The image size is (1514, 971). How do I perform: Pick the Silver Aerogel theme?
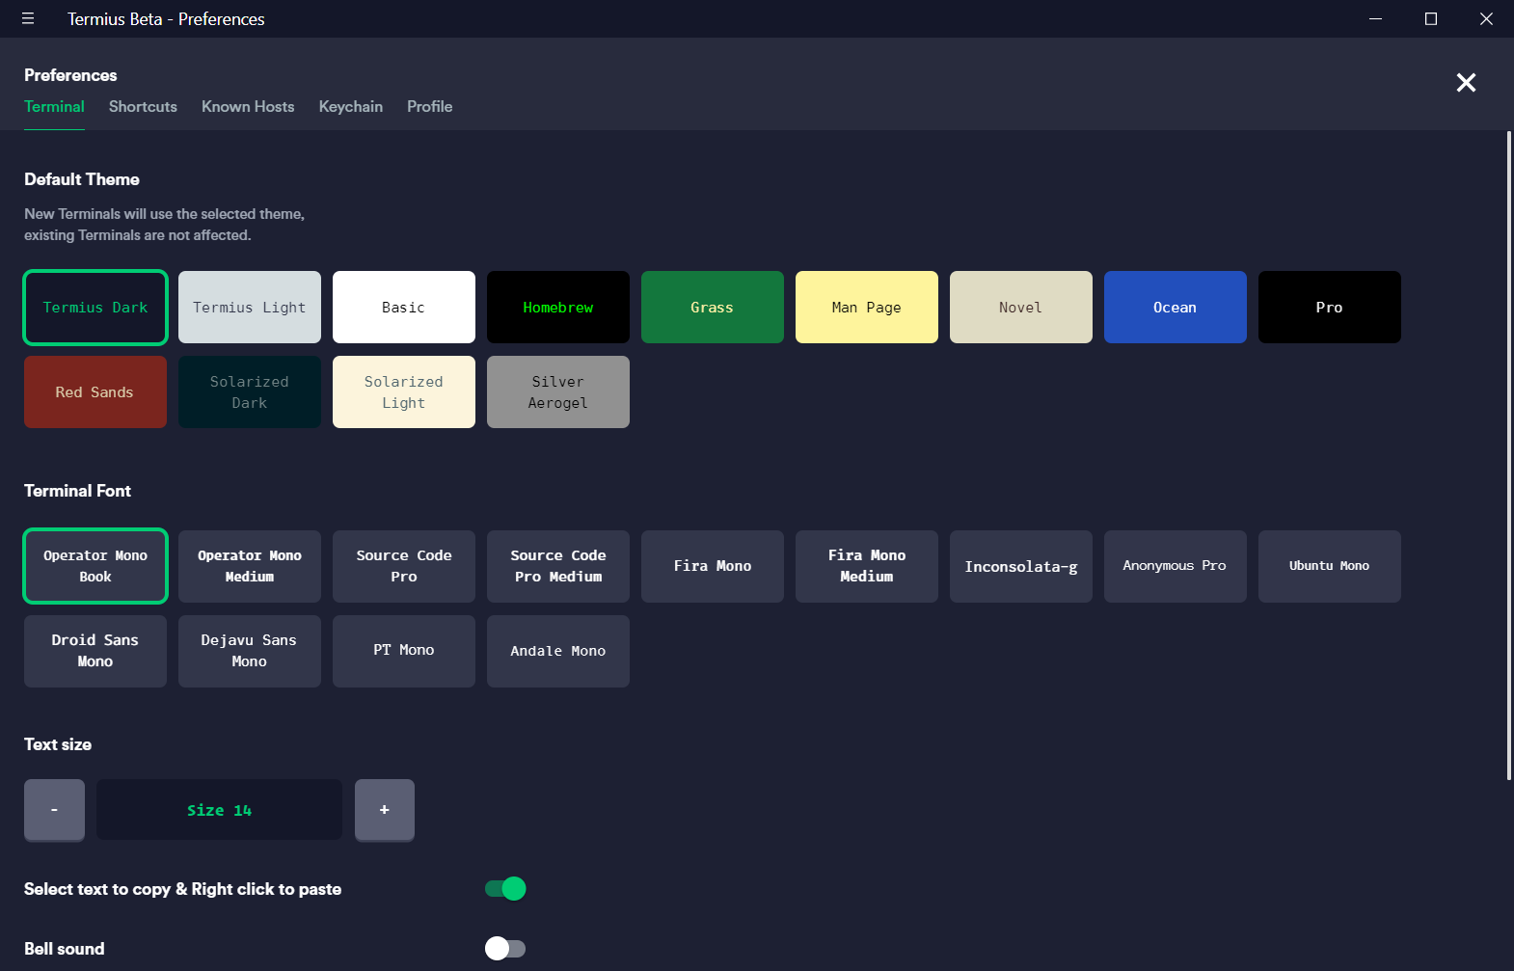pos(558,392)
